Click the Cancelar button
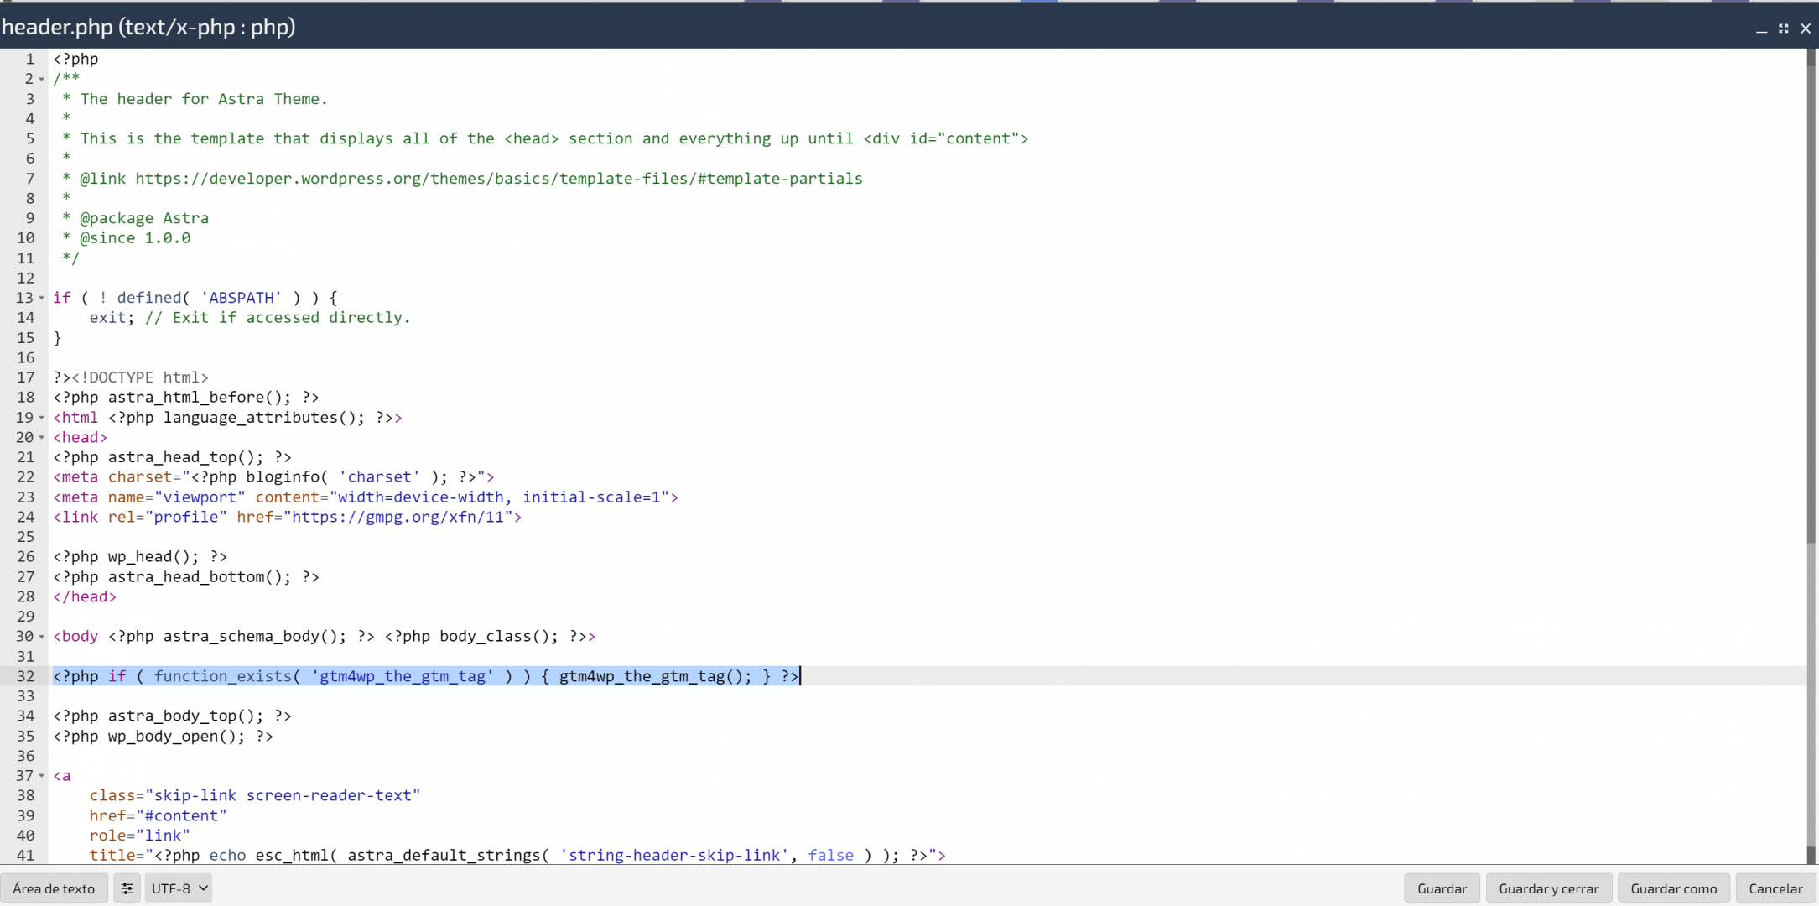This screenshot has width=1819, height=906. [1775, 888]
